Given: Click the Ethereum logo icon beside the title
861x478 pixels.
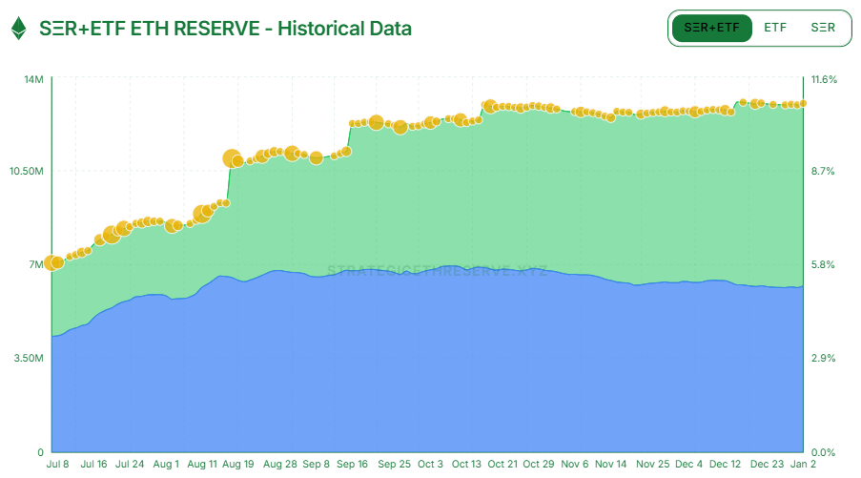Looking at the screenshot, I should tap(18, 29).
